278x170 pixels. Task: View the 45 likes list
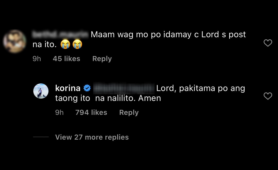(66, 59)
